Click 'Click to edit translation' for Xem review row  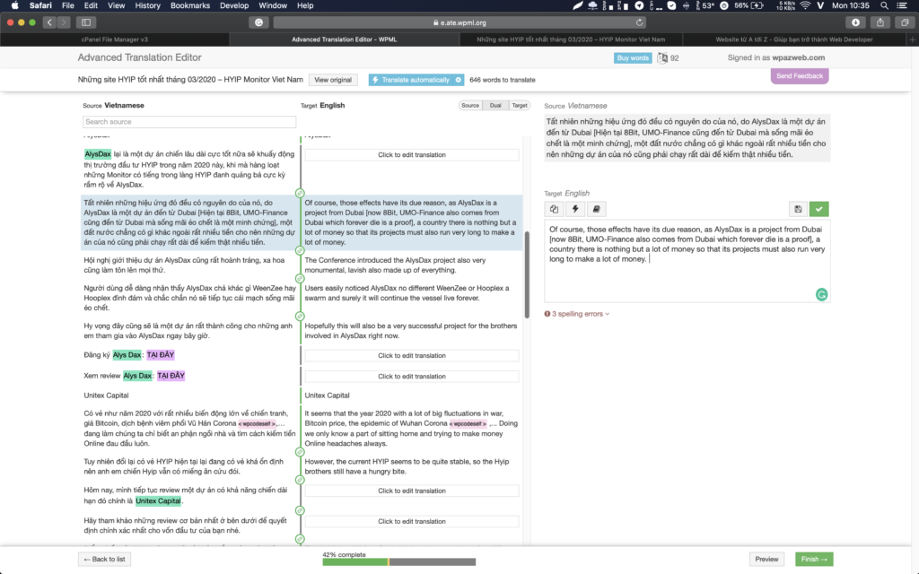[x=411, y=377]
